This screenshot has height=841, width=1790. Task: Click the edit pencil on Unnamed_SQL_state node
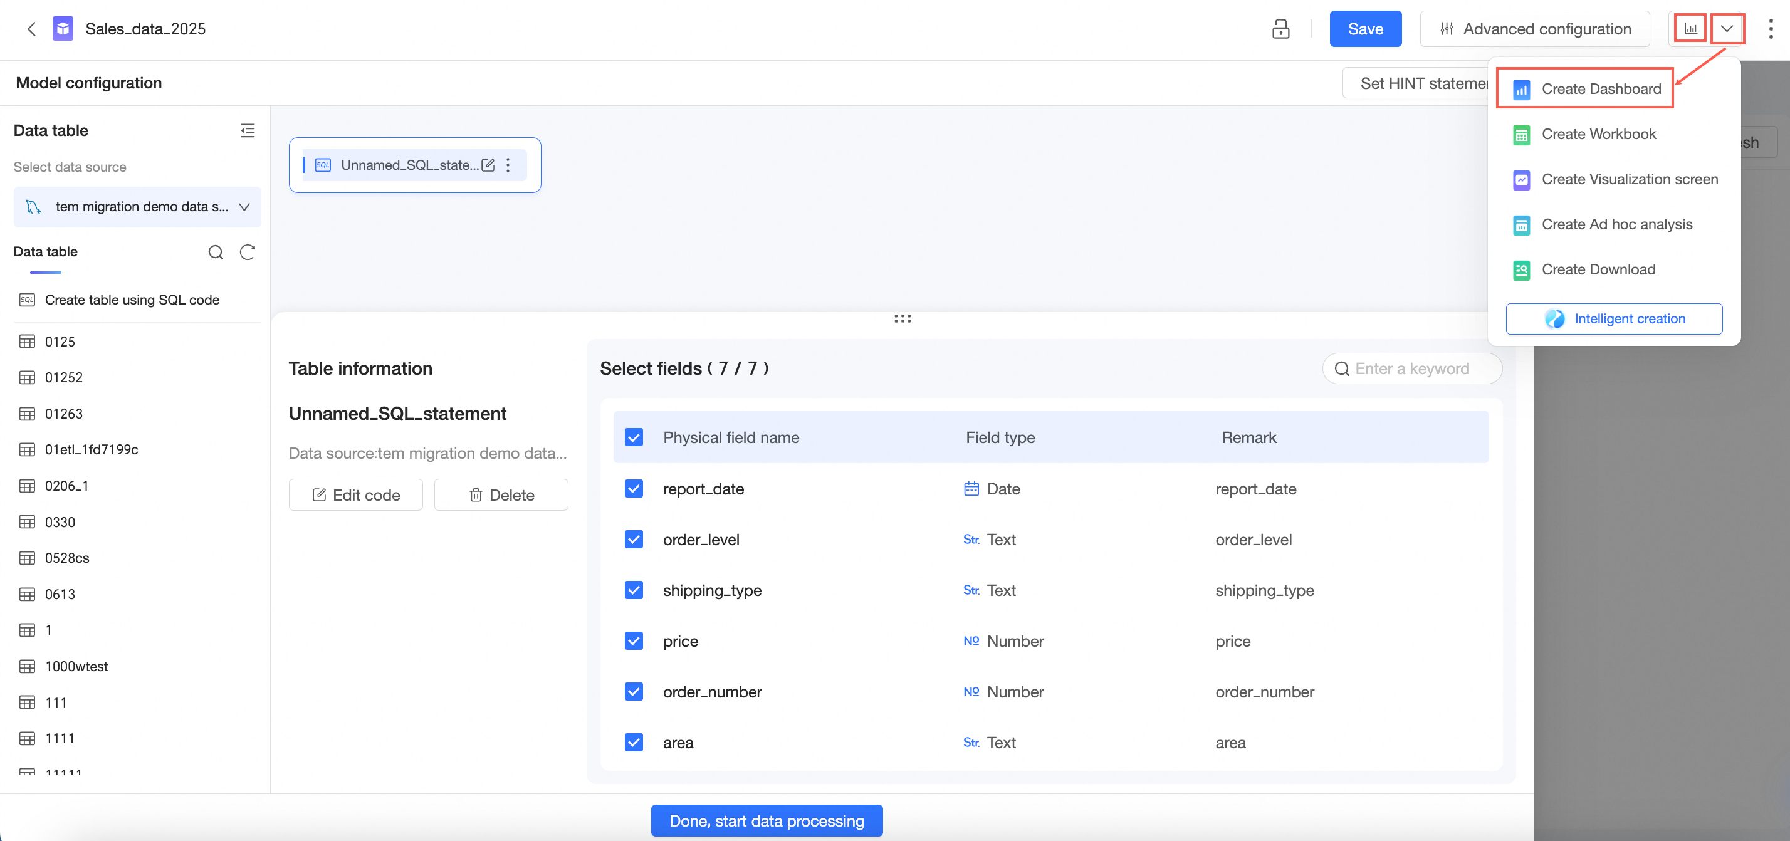point(488,165)
